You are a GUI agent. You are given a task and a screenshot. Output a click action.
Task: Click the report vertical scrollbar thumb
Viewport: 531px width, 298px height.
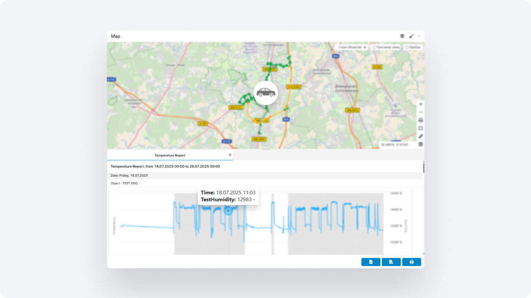[x=423, y=168]
